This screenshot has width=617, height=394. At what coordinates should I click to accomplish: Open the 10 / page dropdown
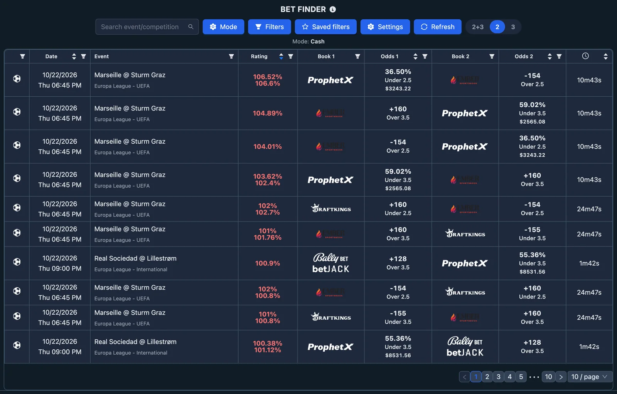(589, 377)
